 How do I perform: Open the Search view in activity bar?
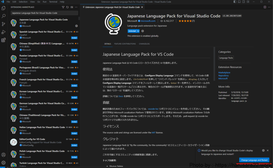pyautogui.click(x=3, y=16)
